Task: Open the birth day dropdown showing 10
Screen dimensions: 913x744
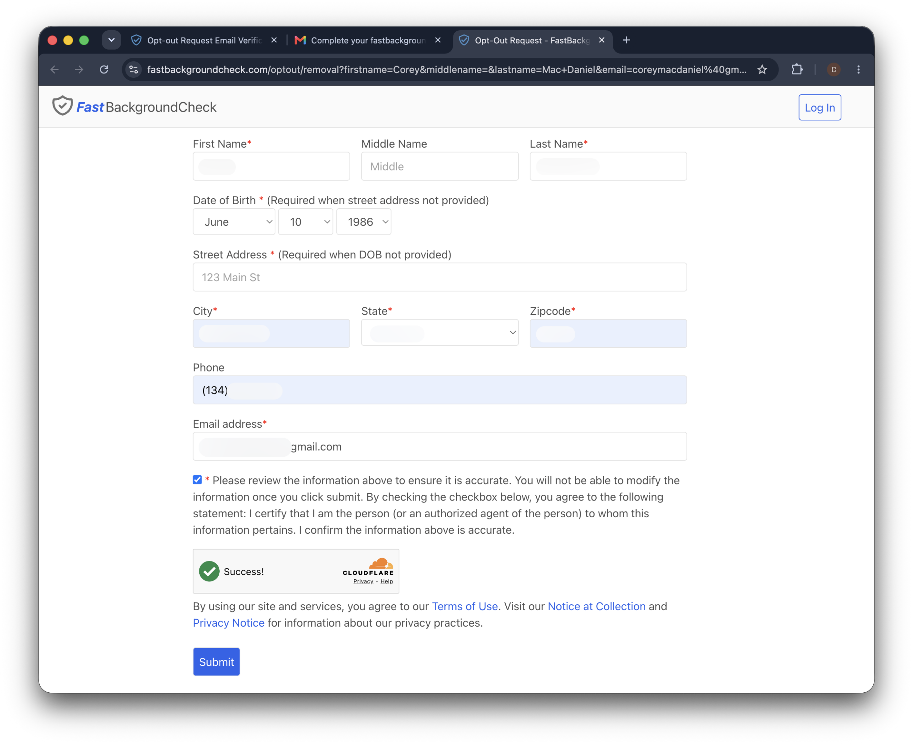Action: 306,222
